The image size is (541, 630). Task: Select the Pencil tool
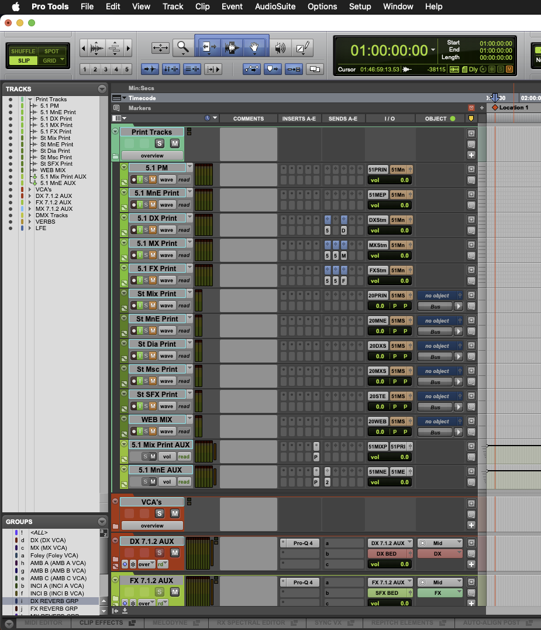point(302,48)
